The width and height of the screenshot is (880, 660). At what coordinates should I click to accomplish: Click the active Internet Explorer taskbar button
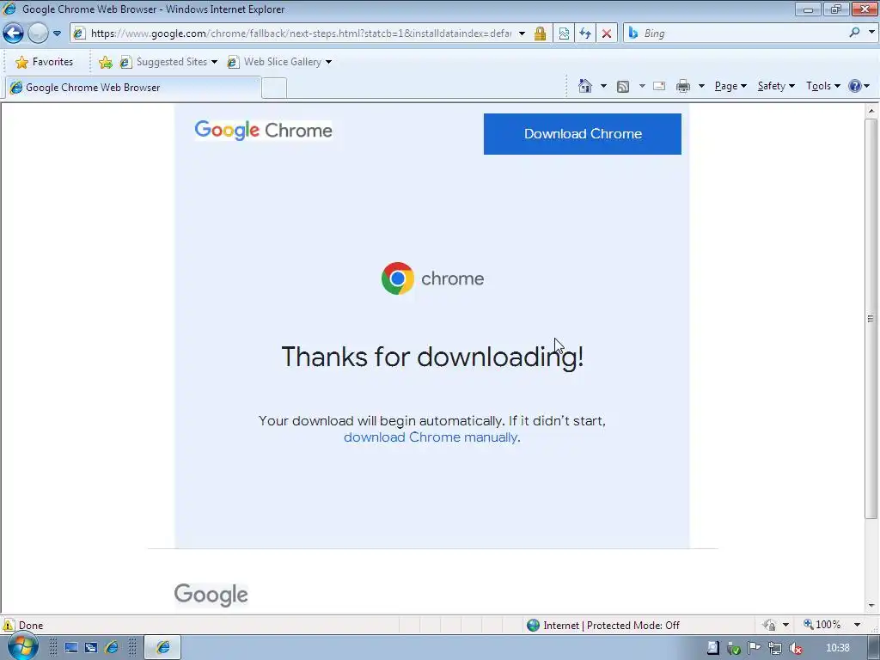point(162,648)
